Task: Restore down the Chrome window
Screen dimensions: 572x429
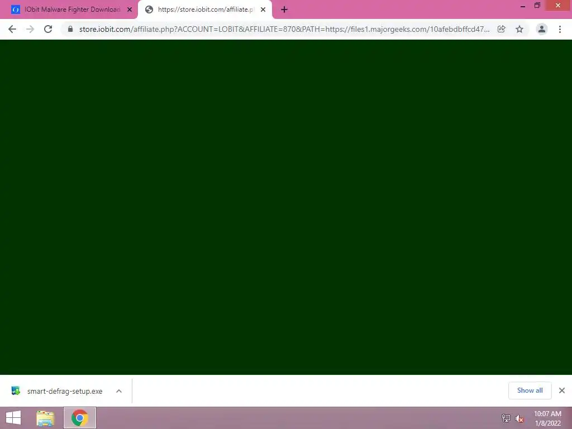Action: pyautogui.click(x=537, y=6)
